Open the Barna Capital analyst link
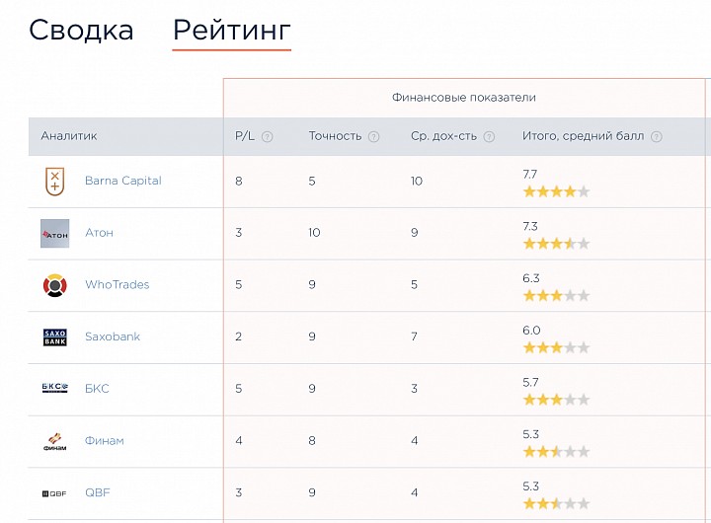 pos(122,181)
